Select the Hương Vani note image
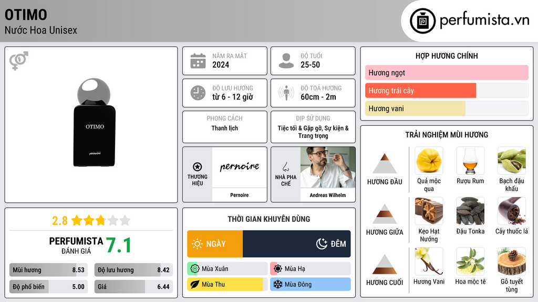The width and height of the screenshot is (538, 302). (429, 261)
